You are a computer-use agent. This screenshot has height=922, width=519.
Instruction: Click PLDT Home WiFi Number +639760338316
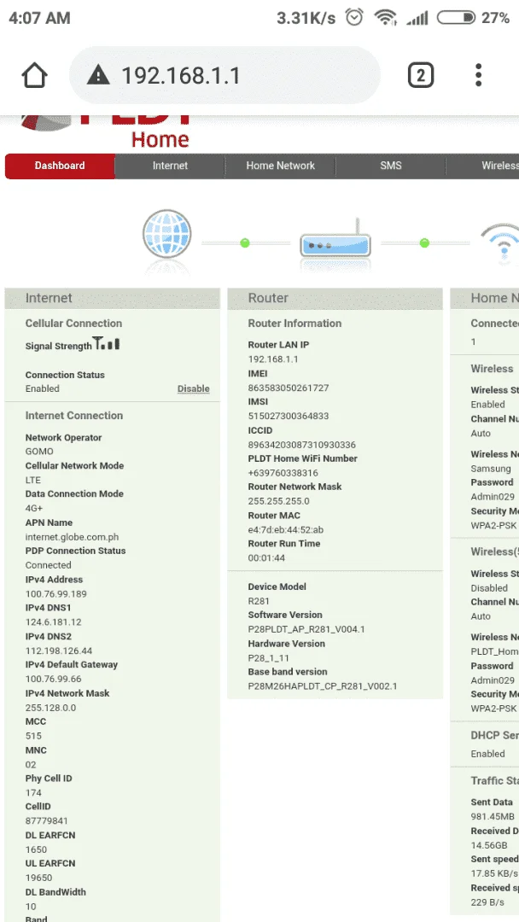(283, 473)
